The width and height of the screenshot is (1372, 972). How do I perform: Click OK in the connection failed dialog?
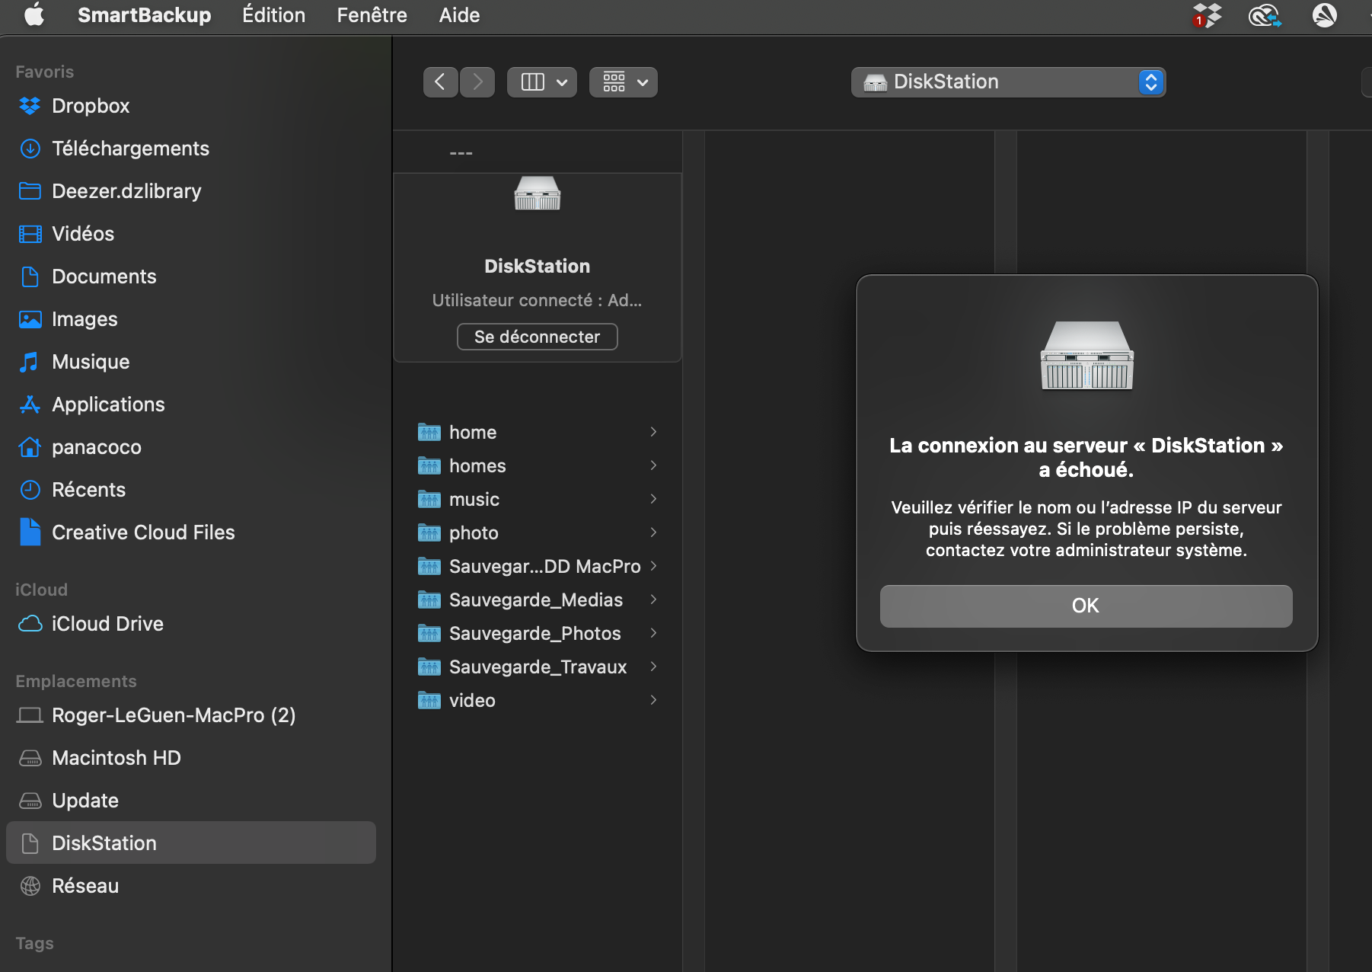coord(1086,606)
